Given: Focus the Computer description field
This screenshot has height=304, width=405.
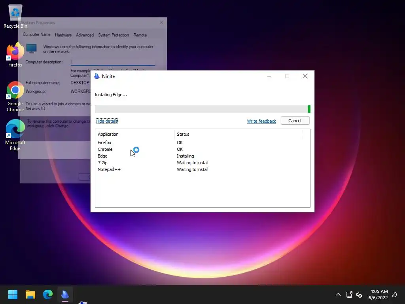Looking at the screenshot, I should (x=113, y=62).
